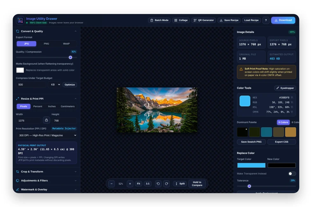
Task: Open the QR Generator
Action: (x=203, y=20)
